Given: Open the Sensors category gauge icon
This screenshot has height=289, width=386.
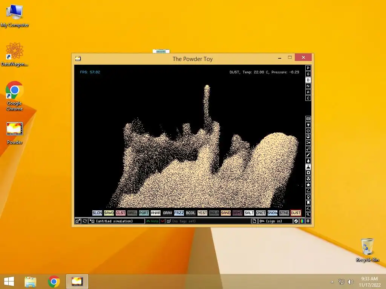Looking at the screenshot, I should (308, 137).
